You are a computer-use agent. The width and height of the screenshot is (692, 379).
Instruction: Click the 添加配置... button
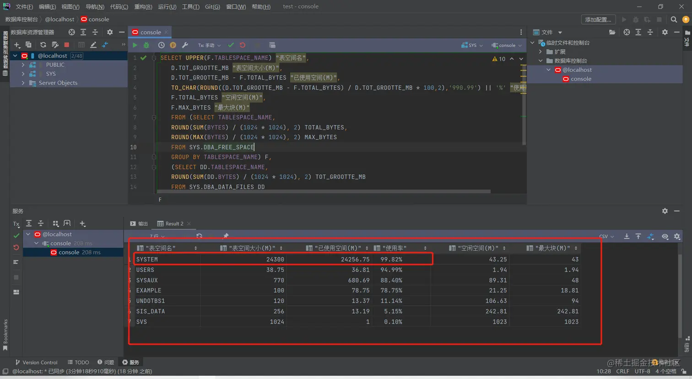(x=598, y=20)
